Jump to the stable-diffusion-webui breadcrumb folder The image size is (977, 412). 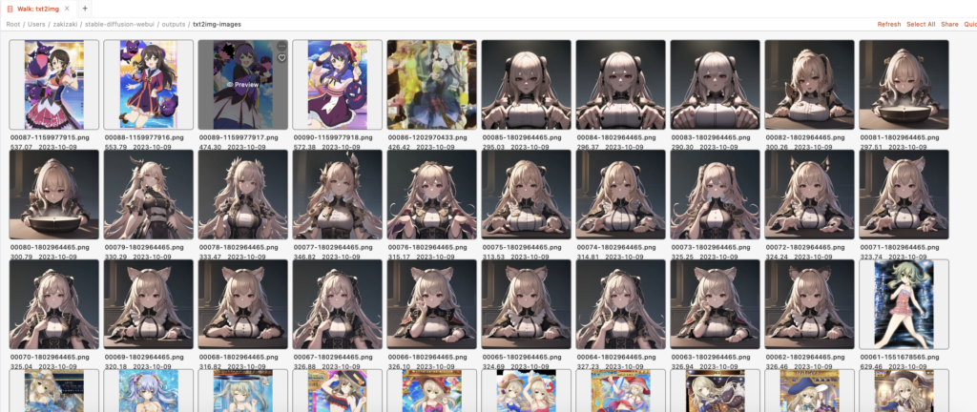pyautogui.click(x=120, y=24)
